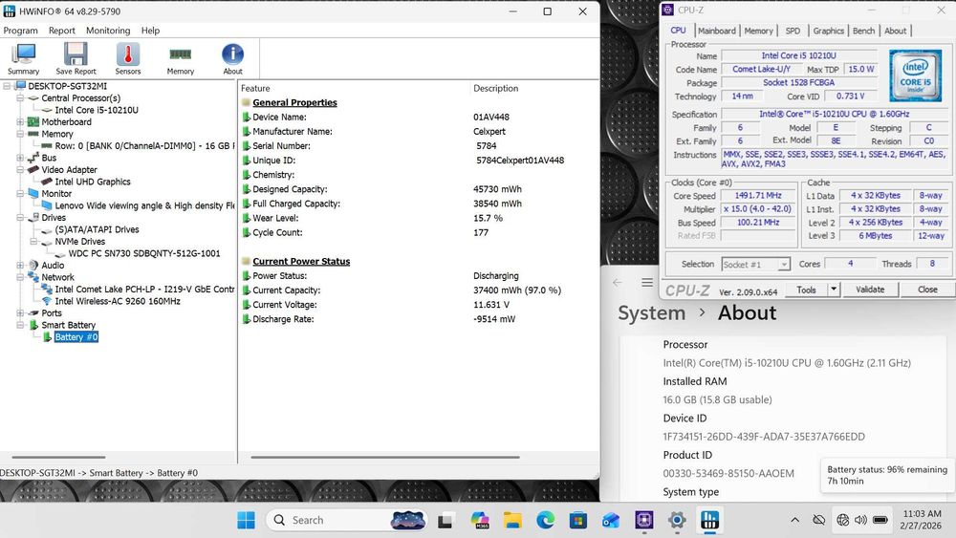
Task: Click the Discharge Rate value -9514 mW
Action: [x=494, y=319]
